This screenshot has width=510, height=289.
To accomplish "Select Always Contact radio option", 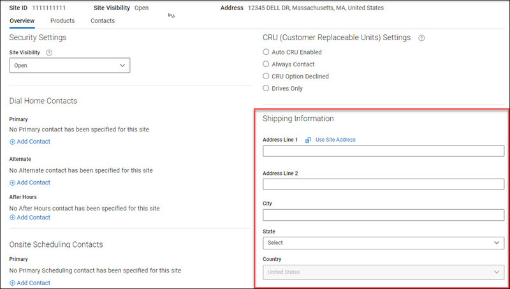I will click(266, 64).
